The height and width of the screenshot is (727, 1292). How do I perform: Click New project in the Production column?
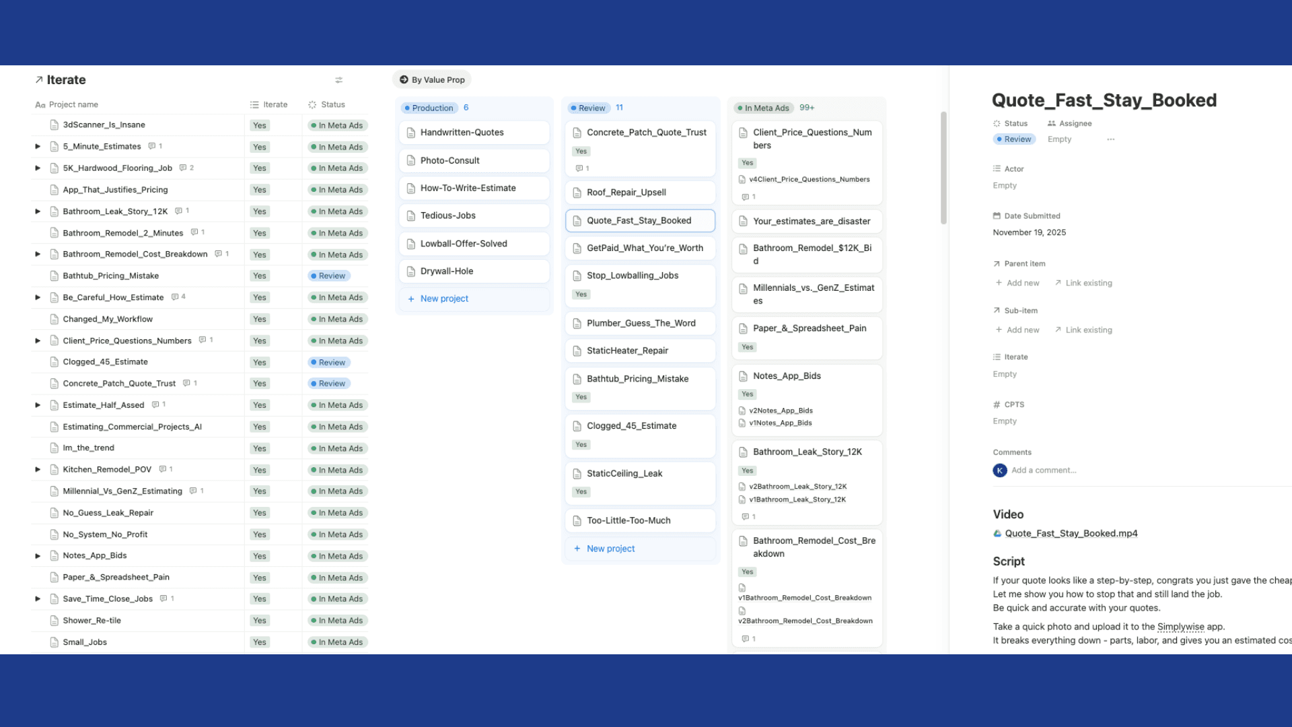(x=444, y=299)
